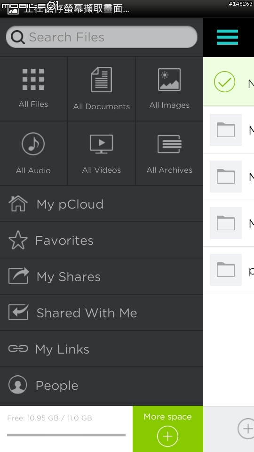Viewport: 254px width, 452px height.
Task: Tap the More space button
Action: (x=168, y=429)
